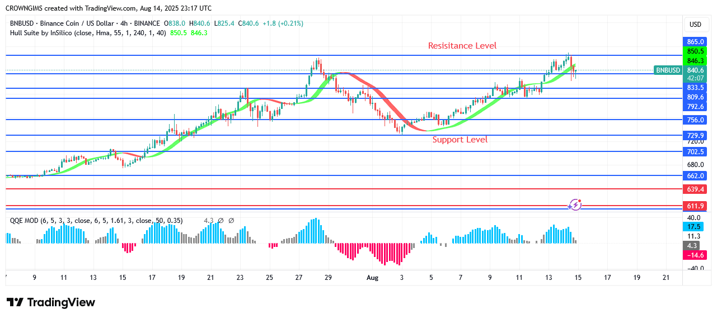Click the Resistance Level text annotation
The width and height of the screenshot is (717, 319).
tap(462, 46)
